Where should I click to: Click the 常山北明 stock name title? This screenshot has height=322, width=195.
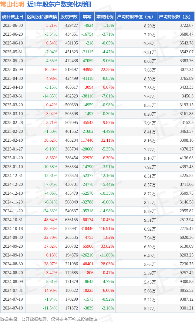[x=12, y=4]
